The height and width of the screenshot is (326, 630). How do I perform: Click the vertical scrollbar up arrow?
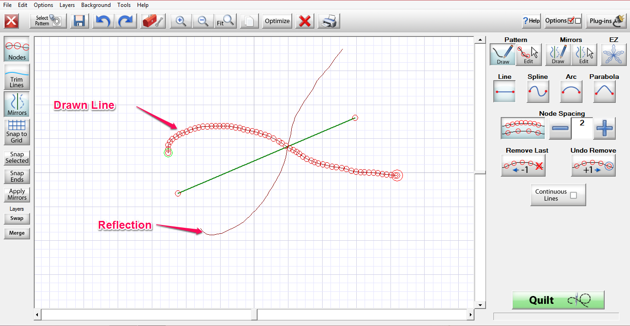(480, 40)
